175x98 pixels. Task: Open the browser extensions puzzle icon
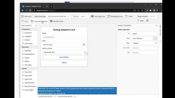[x=150, y=10]
